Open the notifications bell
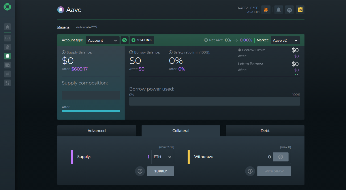The height and width of the screenshot is (190, 346). [279, 10]
